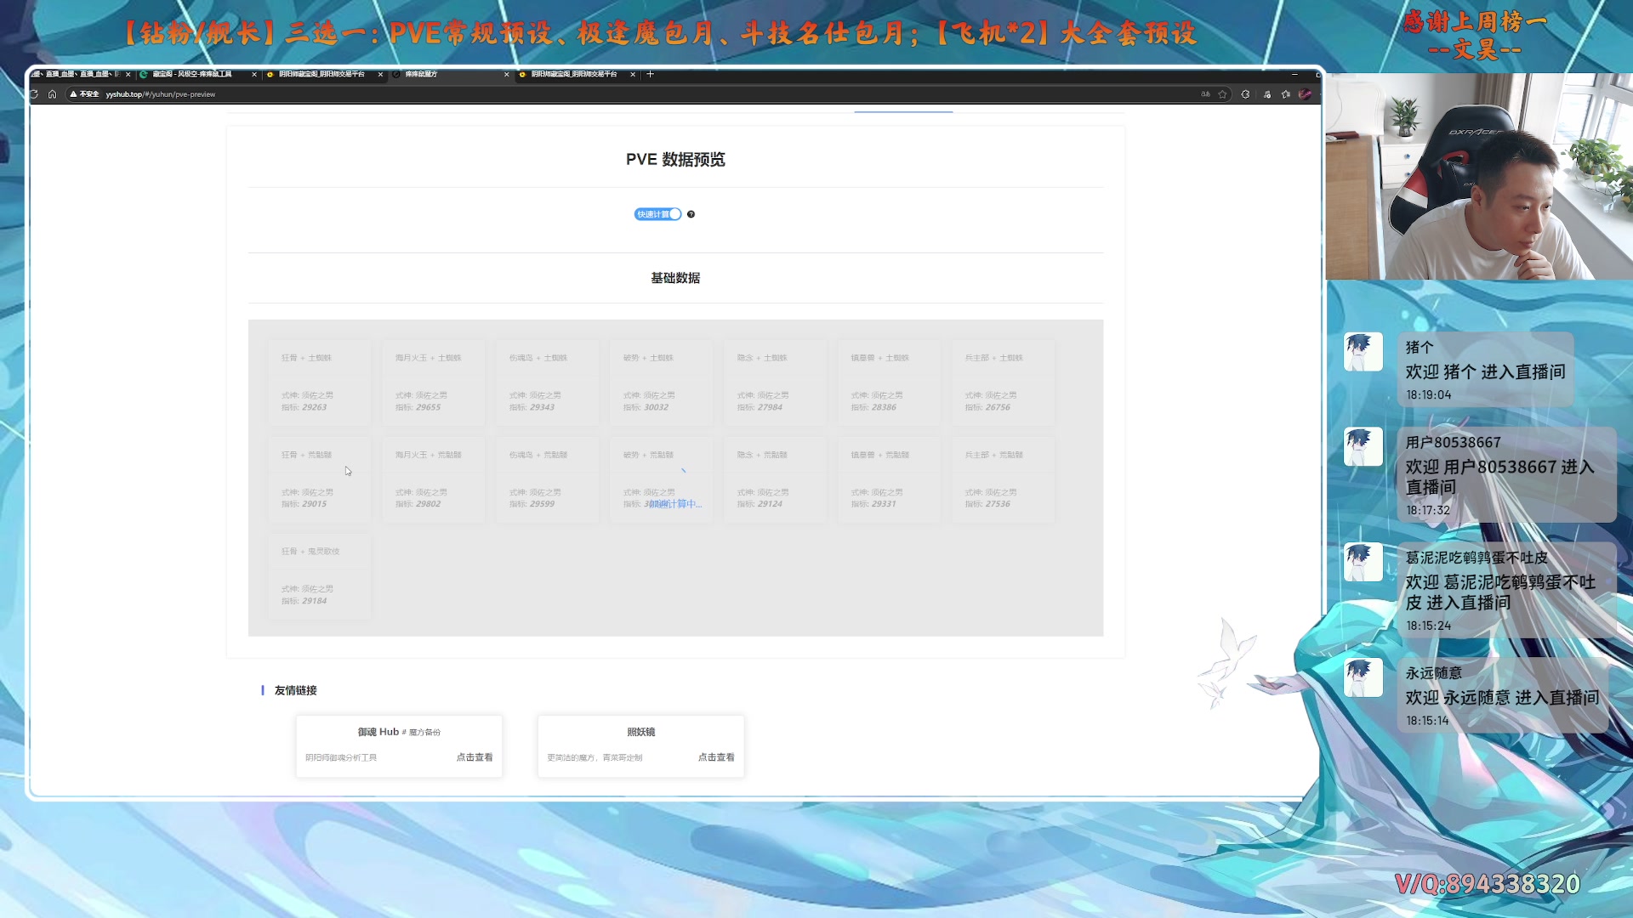Click the value 28386 under 镇墓兽 + 土蜘蛛
Image resolution: width=1633 pixels, height=918 pixels.
coord(884,407)
